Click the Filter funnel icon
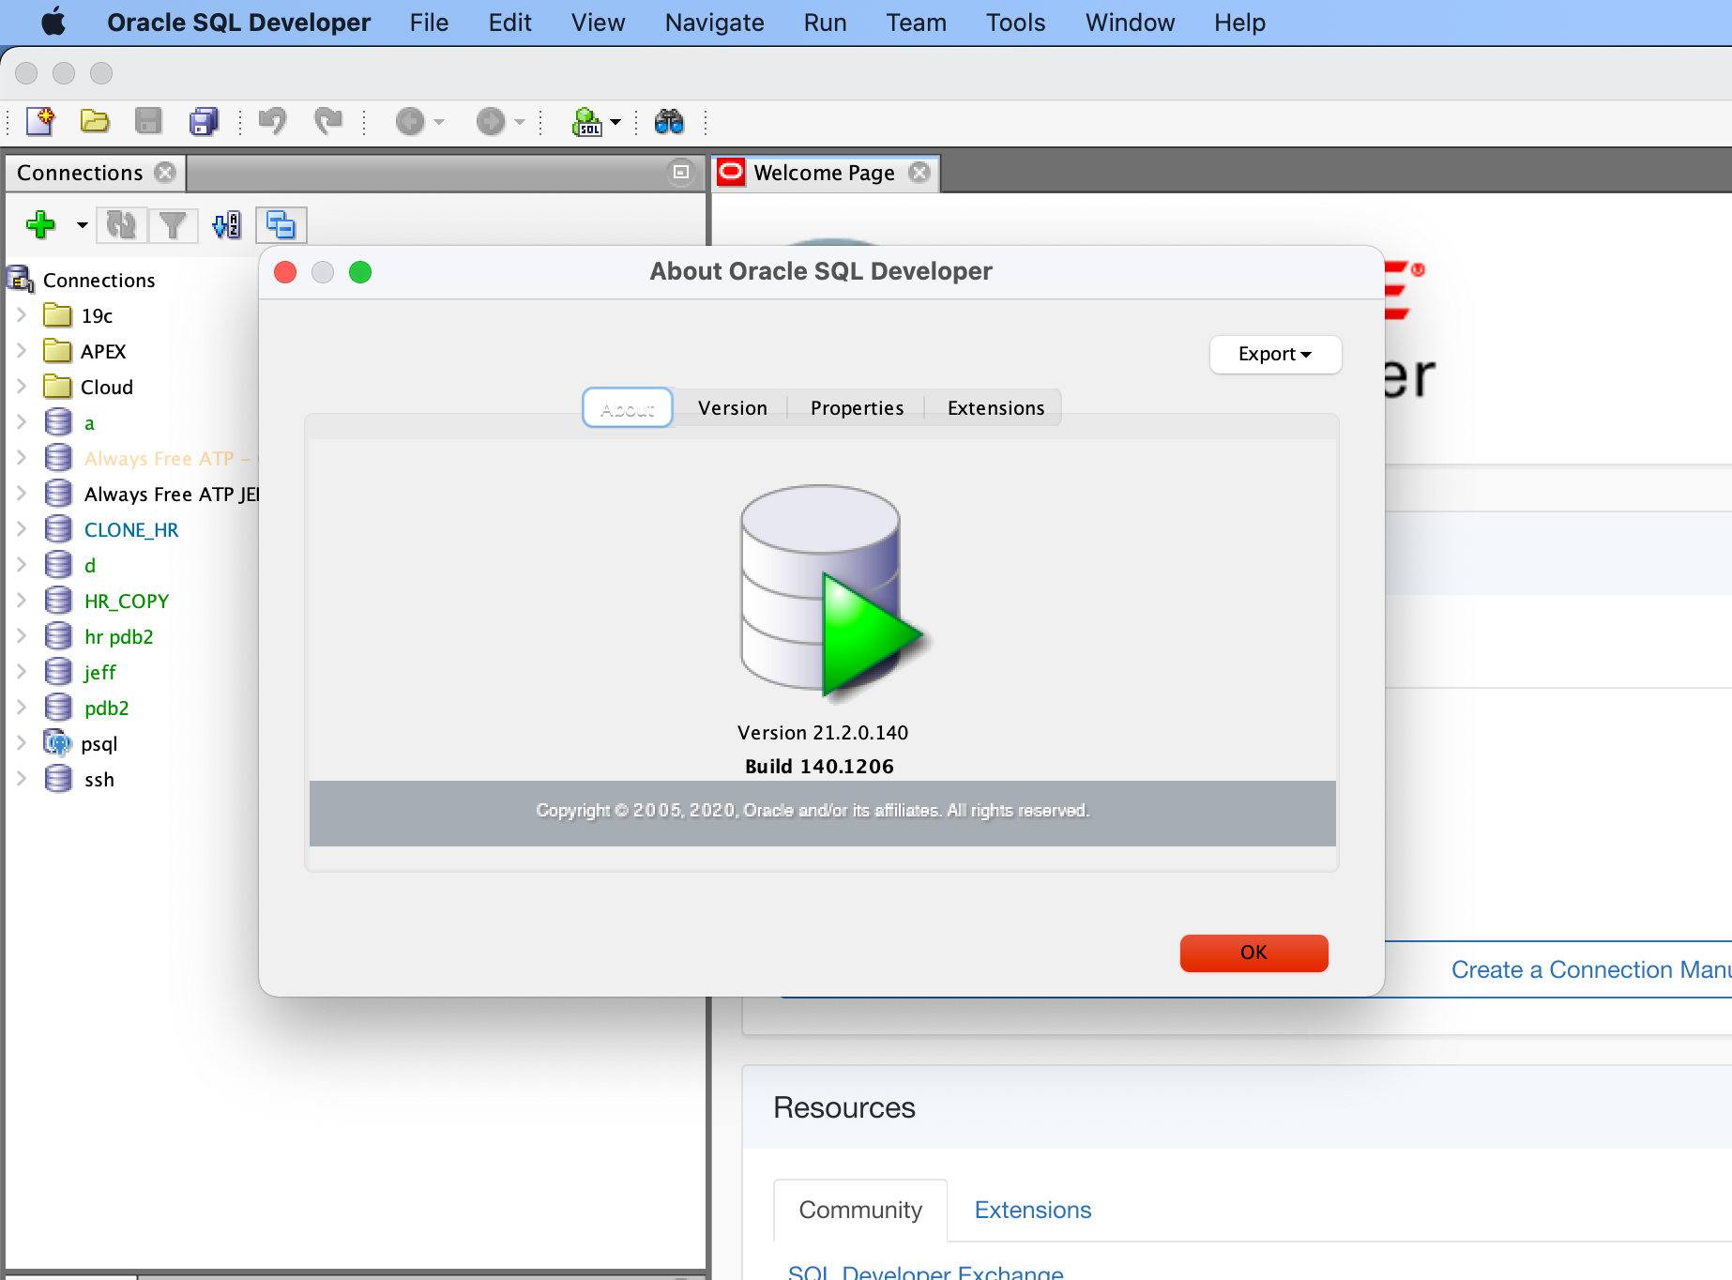This screenshot has height=1280, width=1732. click(173, 224)
